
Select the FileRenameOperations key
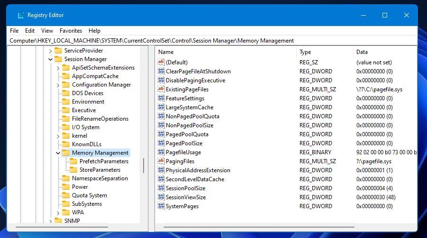click(x=100, y=119)
